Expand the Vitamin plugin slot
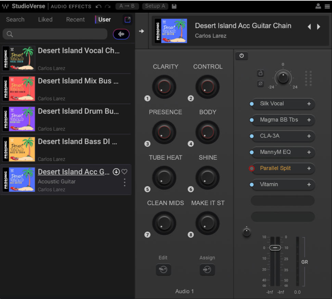332x299 pixels. click(309, 184)
